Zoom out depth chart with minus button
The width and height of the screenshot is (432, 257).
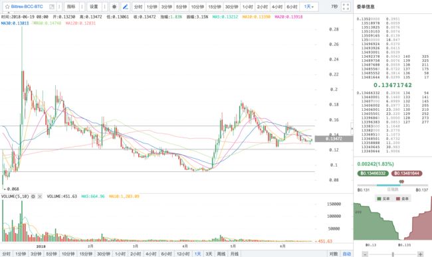365,254
